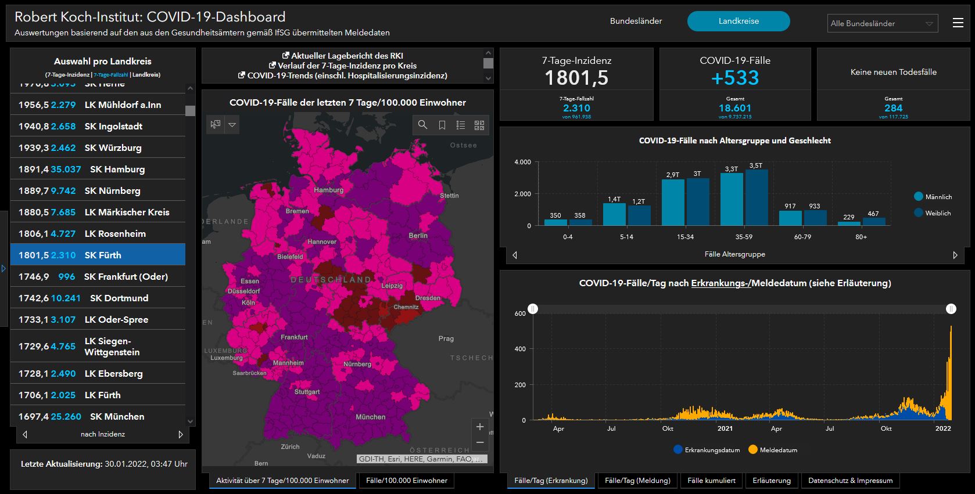
Task: Select the Landkreise toggle button
Action: click(x=738, y=21)
